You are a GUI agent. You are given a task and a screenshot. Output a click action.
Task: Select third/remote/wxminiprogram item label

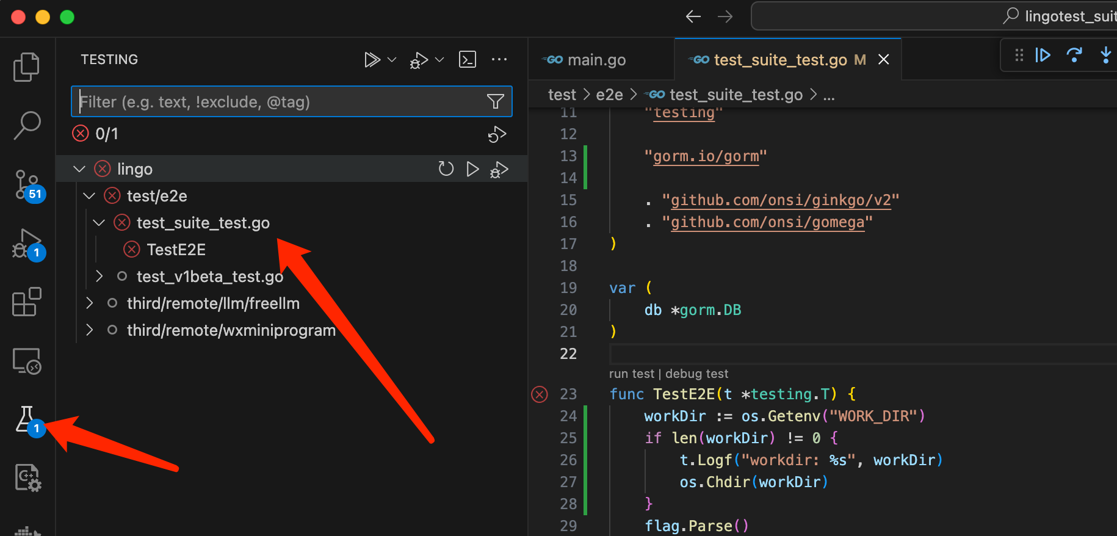click(x=231, y=330)
